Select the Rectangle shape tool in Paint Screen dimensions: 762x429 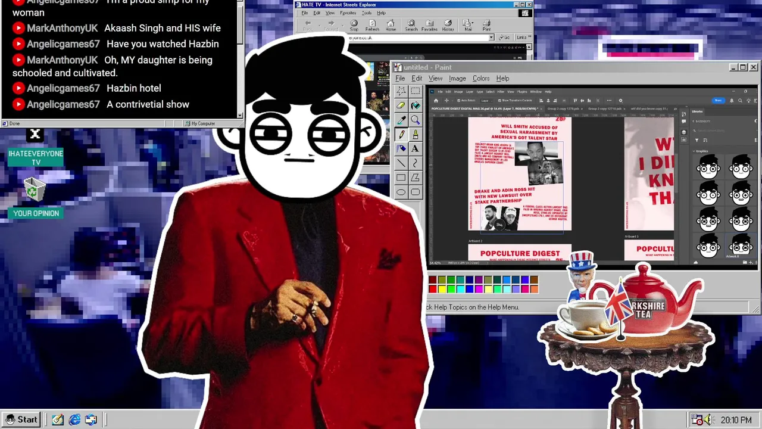401,178
